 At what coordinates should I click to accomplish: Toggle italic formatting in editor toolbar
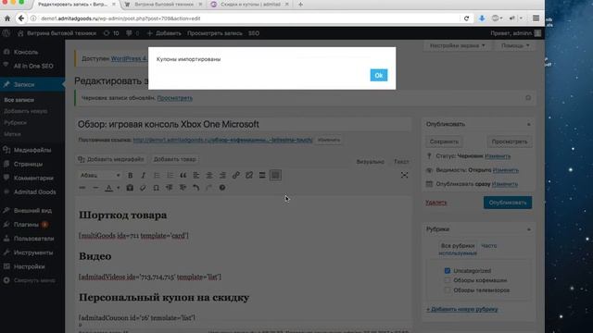(x=143, y=175)
